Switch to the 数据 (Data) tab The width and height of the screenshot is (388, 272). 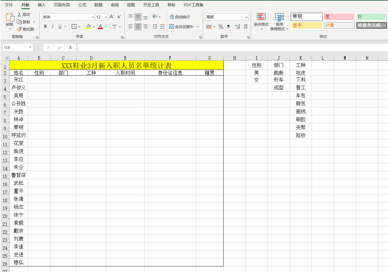click(98, 5)
